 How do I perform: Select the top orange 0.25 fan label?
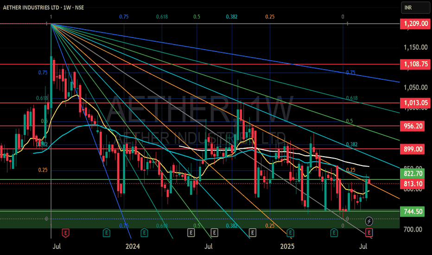(270, 17)
